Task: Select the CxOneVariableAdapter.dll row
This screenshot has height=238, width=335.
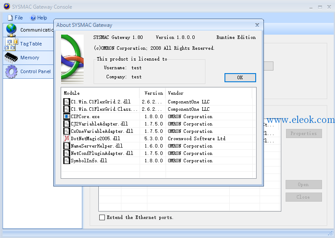Action: click(158, 131)
